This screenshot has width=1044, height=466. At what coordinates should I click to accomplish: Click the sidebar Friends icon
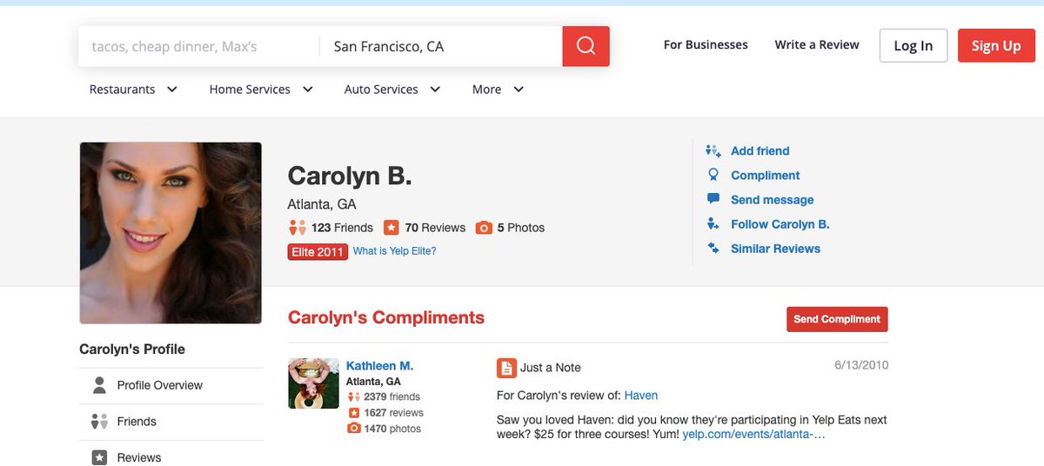coord(100,422)
